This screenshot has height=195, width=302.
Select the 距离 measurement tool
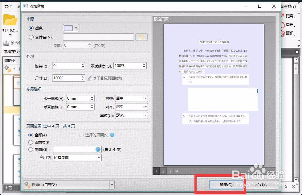pos(290,16)
